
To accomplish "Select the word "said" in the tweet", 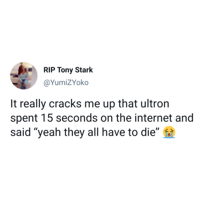I will click(x=21, y=132).
